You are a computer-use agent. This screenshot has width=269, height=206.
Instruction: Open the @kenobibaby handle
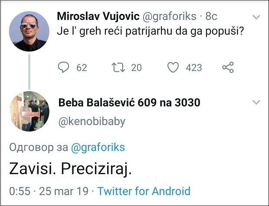point(91,121)
